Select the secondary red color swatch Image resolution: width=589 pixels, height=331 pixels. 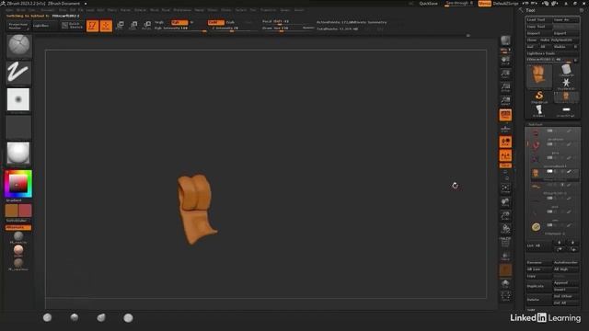coord(25,211)
